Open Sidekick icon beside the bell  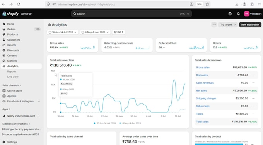click(x=230, y=14)
